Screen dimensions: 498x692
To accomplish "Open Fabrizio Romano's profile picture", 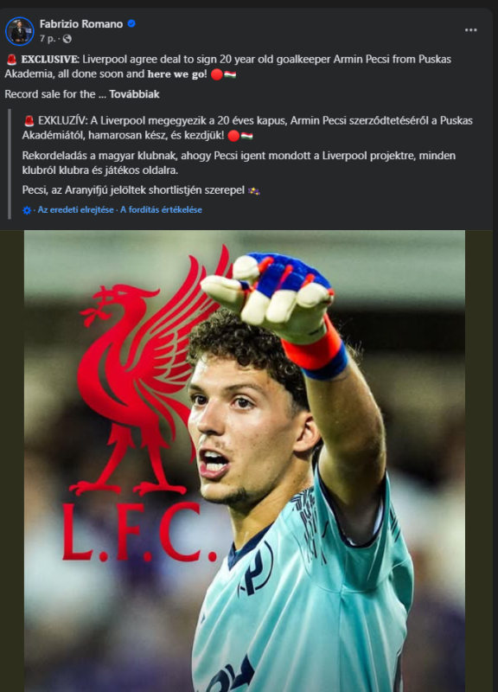I will tap(19, 31).
